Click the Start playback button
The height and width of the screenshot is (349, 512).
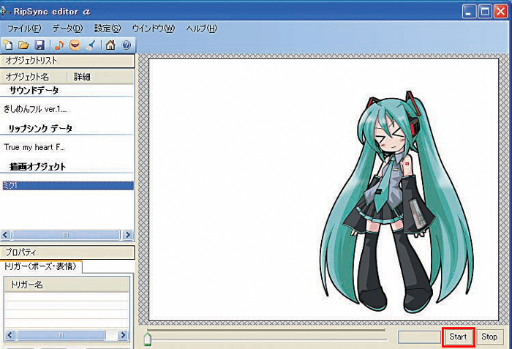[458, 337]
